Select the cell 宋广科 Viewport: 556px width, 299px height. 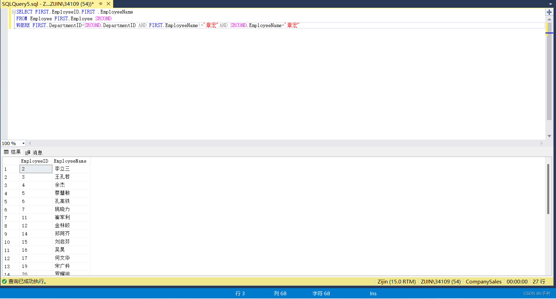[x=71, y=266]
